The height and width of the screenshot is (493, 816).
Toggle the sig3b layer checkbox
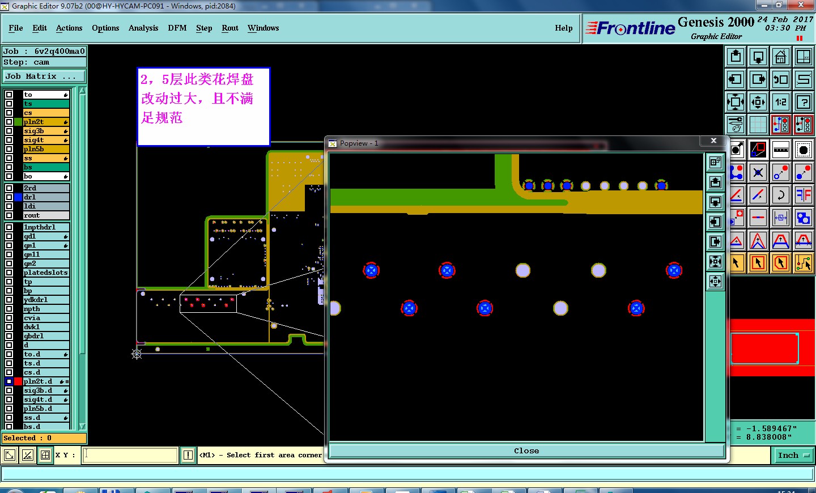click(x=9, y=131)
